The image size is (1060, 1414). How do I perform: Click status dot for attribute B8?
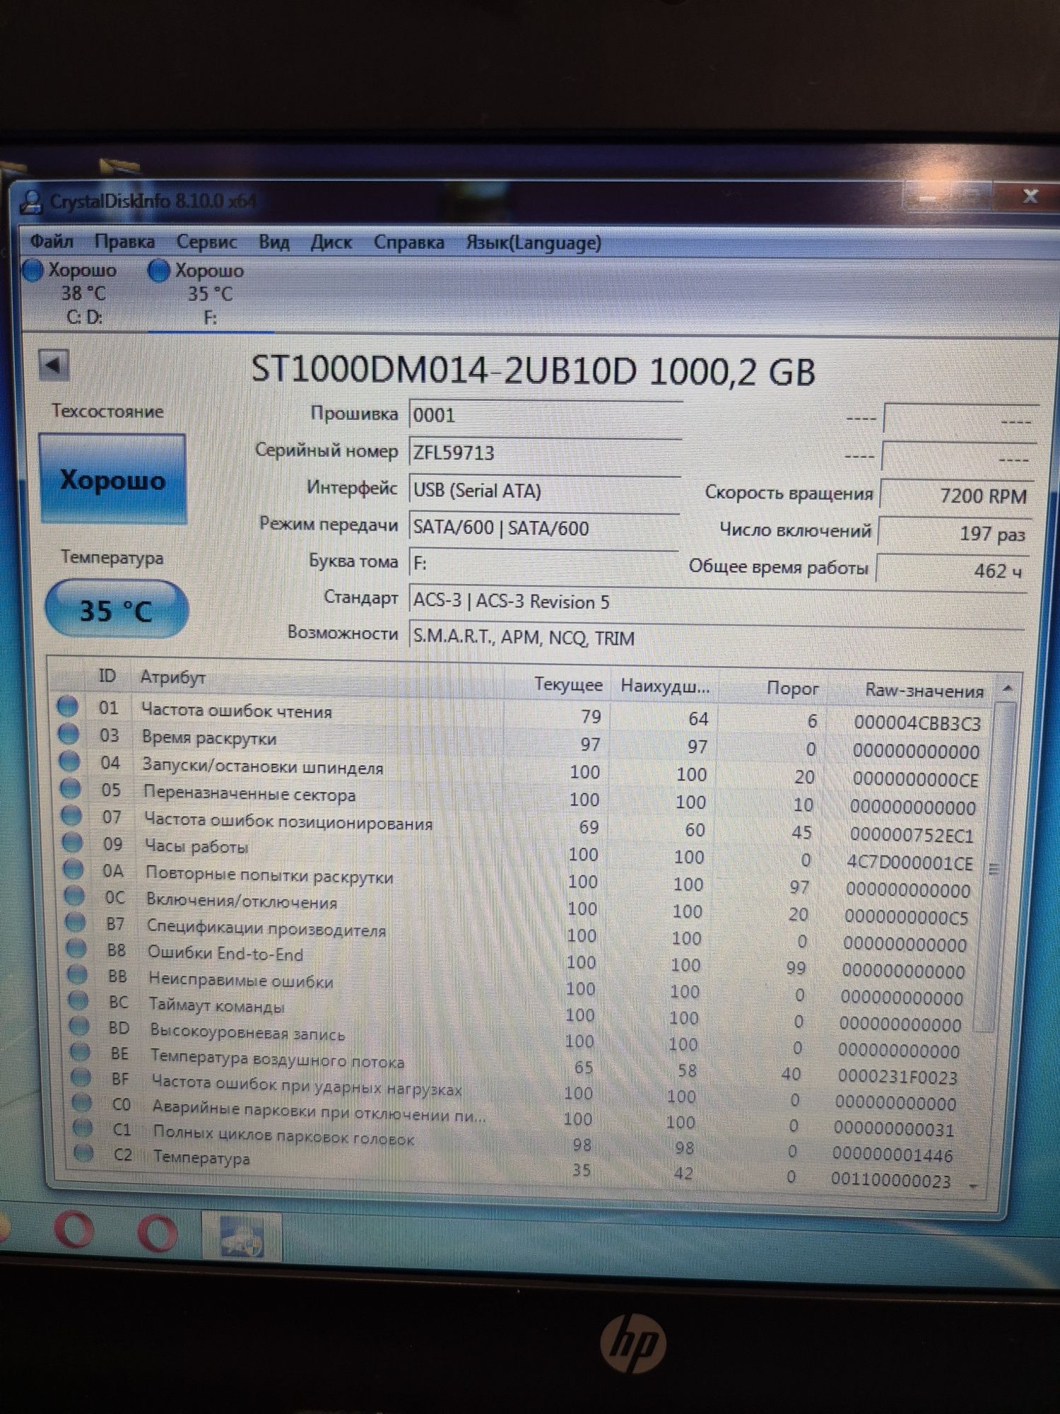(x=76, y=949)
